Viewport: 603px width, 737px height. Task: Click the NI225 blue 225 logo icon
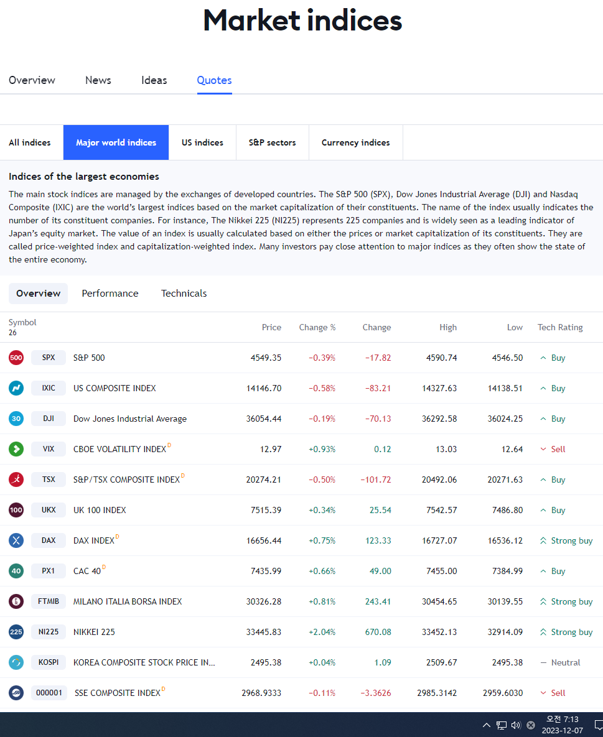[16, 632]
